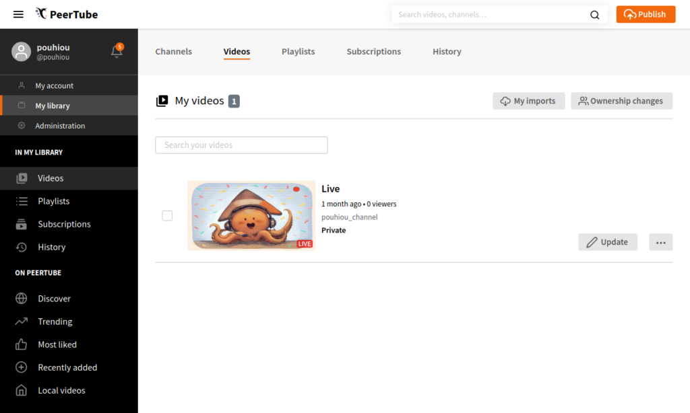Click the Publish button
690x413 pixels.
pyautogui.click(x=645, y=14)
